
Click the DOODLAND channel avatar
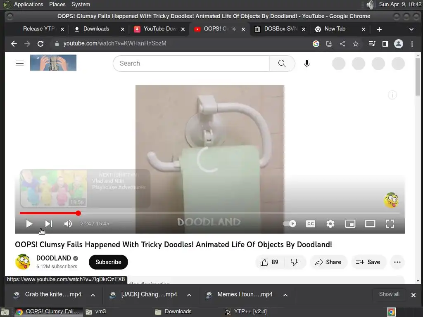(x=23, y=262)
